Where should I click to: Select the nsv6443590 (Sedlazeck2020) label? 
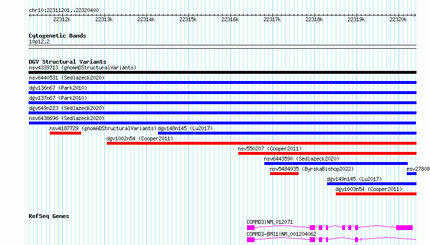pyautogui.click(x=301, y=159)
